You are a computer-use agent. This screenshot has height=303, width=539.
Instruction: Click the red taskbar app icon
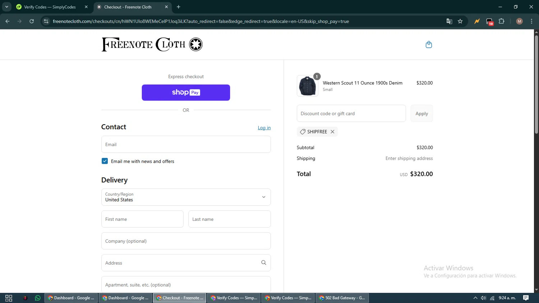pos(25,298)
